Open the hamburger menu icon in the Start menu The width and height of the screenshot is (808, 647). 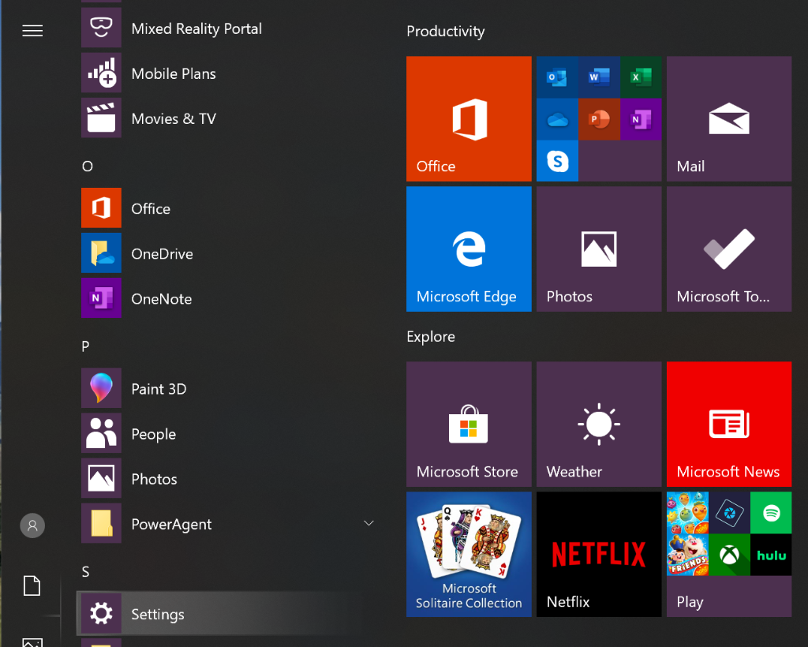point(32,31)
